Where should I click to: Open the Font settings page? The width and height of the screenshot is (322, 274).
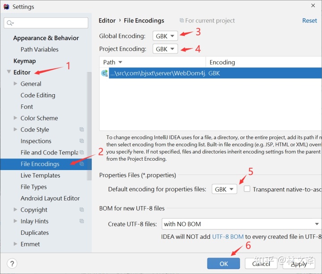(x=27, y=107)
